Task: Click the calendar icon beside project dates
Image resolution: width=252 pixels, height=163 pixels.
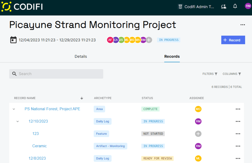Action: pyautogui.click(x=13, y=40)
